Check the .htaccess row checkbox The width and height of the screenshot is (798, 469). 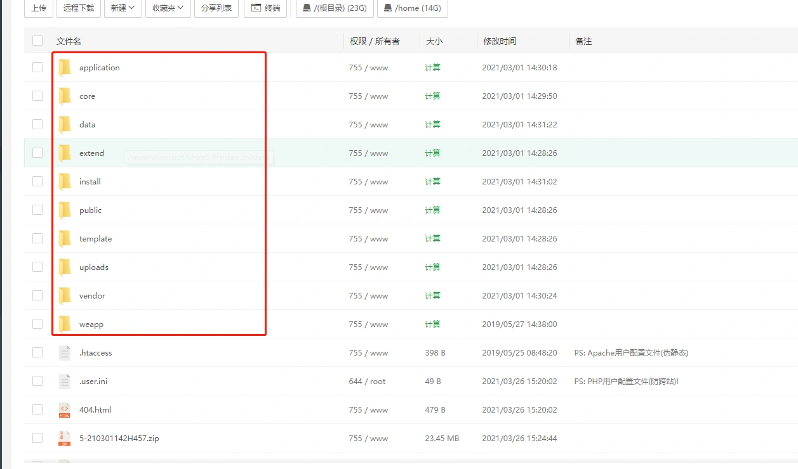click(x=37, y=352)
